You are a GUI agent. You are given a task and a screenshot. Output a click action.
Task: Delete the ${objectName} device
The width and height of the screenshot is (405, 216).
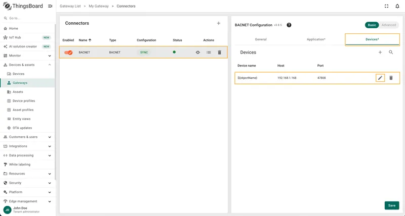(391, 78)
